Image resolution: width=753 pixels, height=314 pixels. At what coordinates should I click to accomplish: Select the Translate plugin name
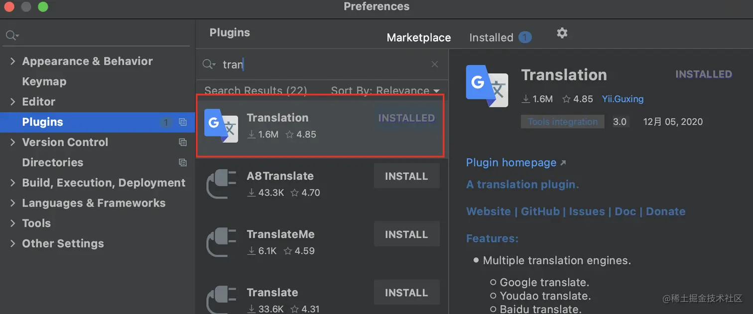click(x=272, y=293)
